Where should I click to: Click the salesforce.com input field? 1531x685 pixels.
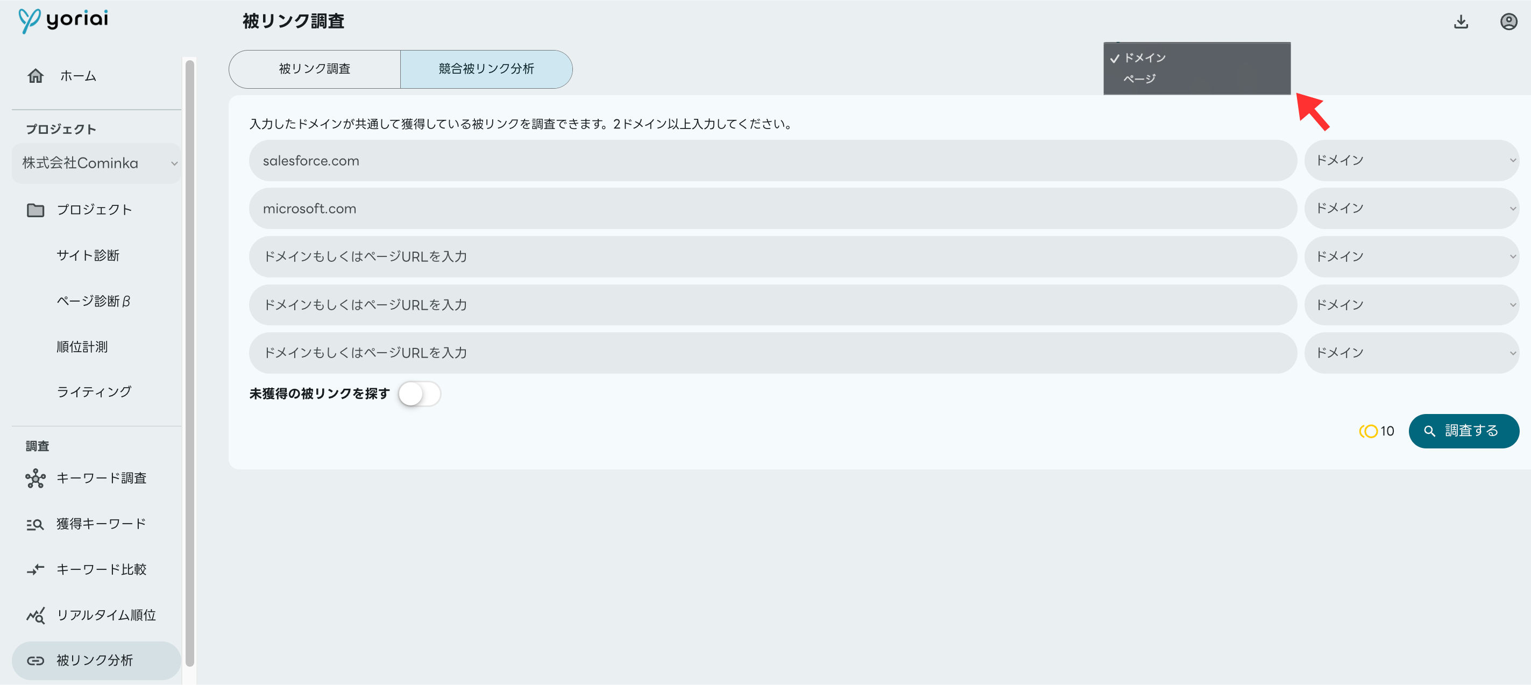[772, 160]
